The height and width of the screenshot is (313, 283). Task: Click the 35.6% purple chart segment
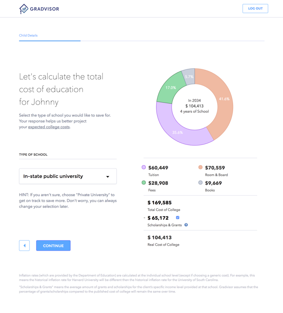click(177, 132)
